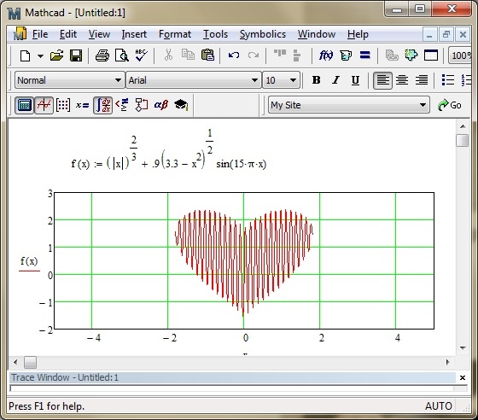Click the horizontal scrollbar right arrow
The image size is (478, 420).
tap(447, 362)
